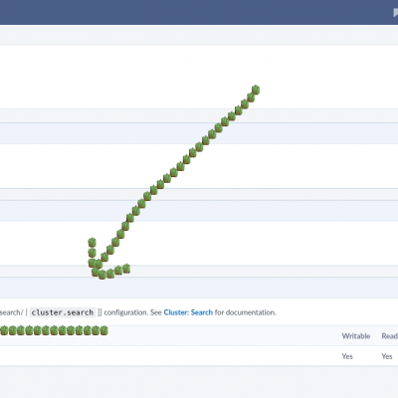The height and width of the screenshot is (398, 398).
Task: Select the Writable column header
Action: [x=356, y=336]
